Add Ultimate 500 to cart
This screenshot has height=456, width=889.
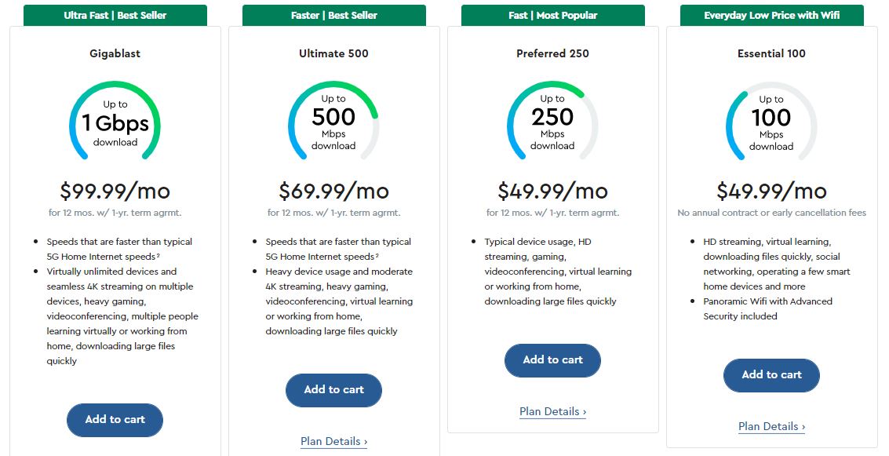[x=333, y=390]
